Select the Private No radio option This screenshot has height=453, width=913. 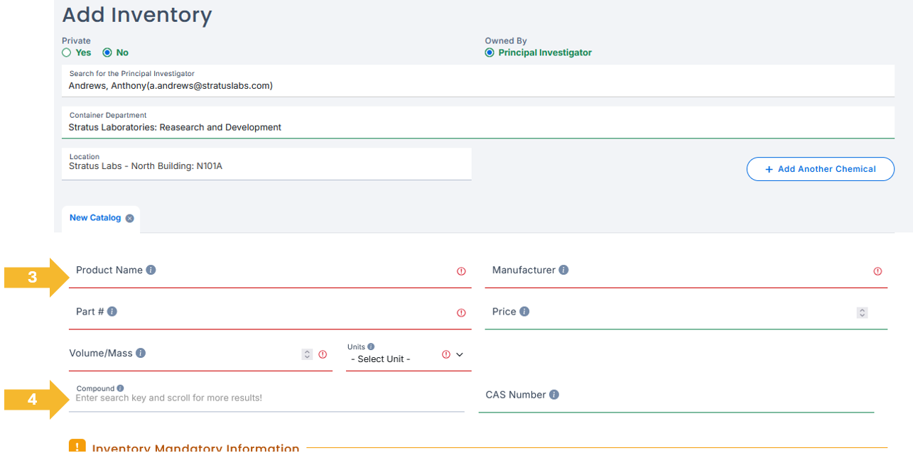pyautogui.click(x=107, y=53)
